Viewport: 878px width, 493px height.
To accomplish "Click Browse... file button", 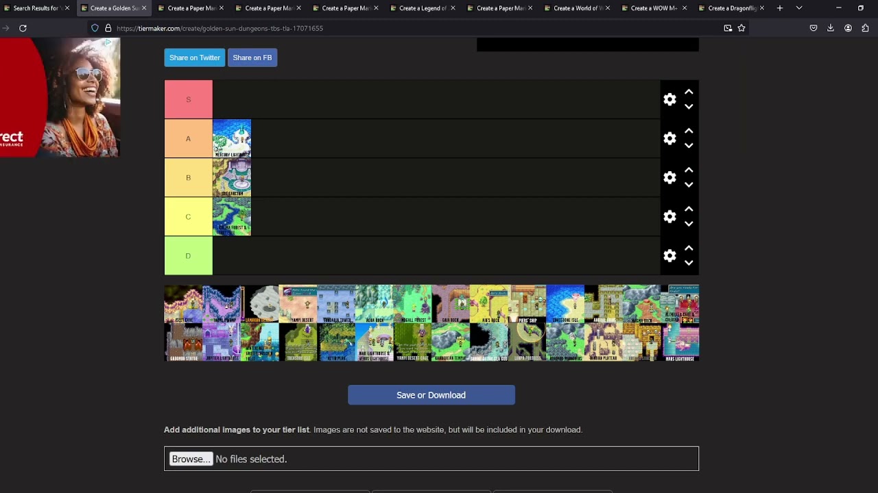I will 191,459.
